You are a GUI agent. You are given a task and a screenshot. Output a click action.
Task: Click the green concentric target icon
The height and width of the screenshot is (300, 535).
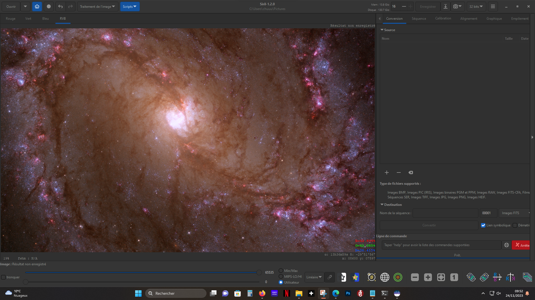398,277
